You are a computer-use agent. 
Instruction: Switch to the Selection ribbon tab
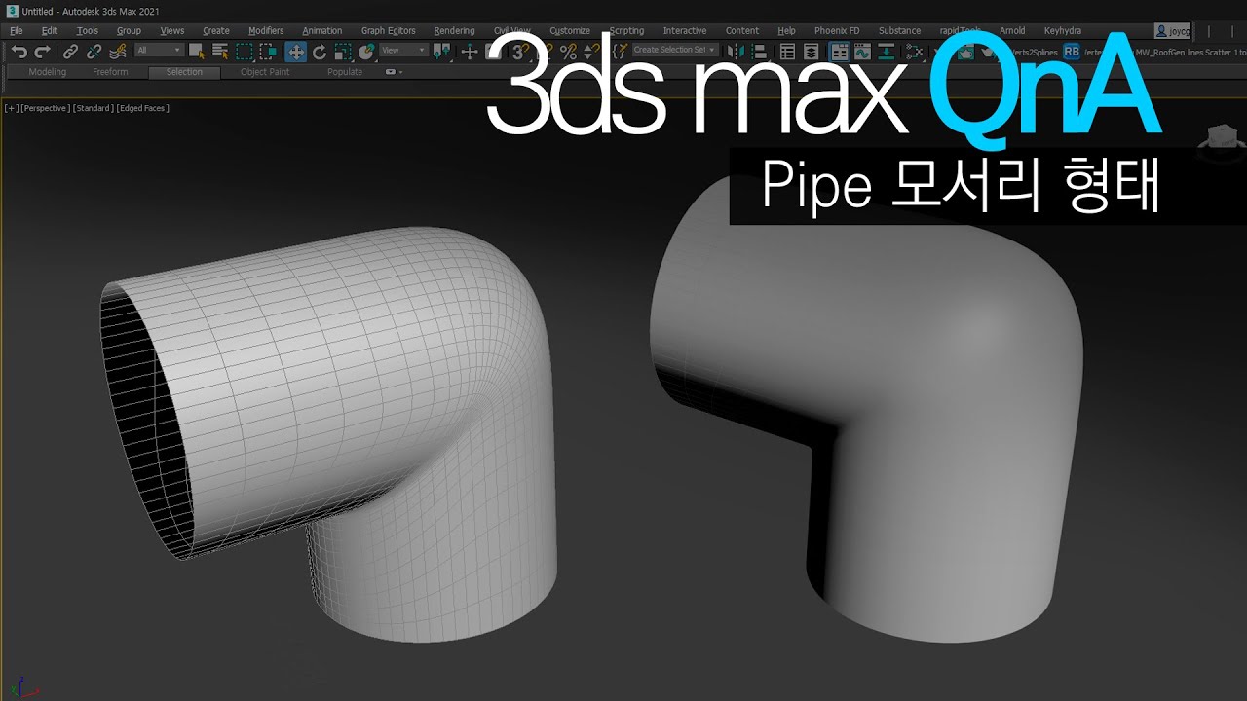[184, 72]
